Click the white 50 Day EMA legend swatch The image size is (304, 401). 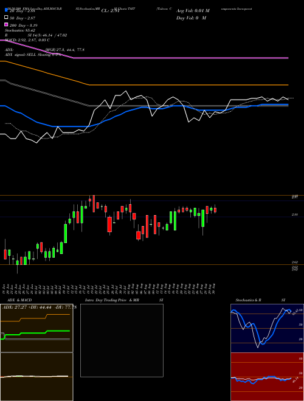tap(7, 18)
